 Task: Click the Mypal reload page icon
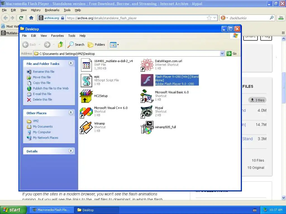click(21, 18)
